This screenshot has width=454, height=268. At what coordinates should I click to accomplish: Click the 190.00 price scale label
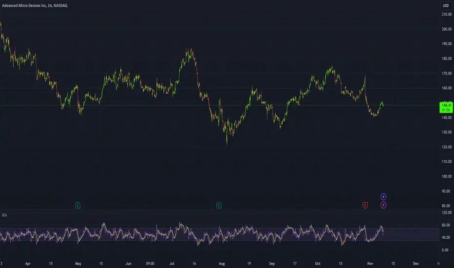point(447,44)
